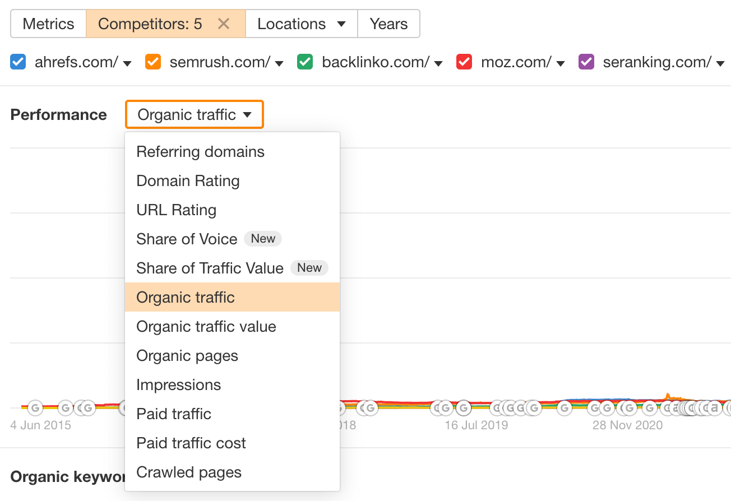Disable the seranking.com/ checkbox

click(x=586, y=62)
